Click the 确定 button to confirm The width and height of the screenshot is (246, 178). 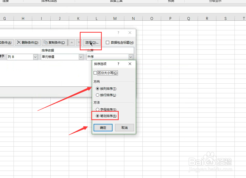(x=103, y=128)
